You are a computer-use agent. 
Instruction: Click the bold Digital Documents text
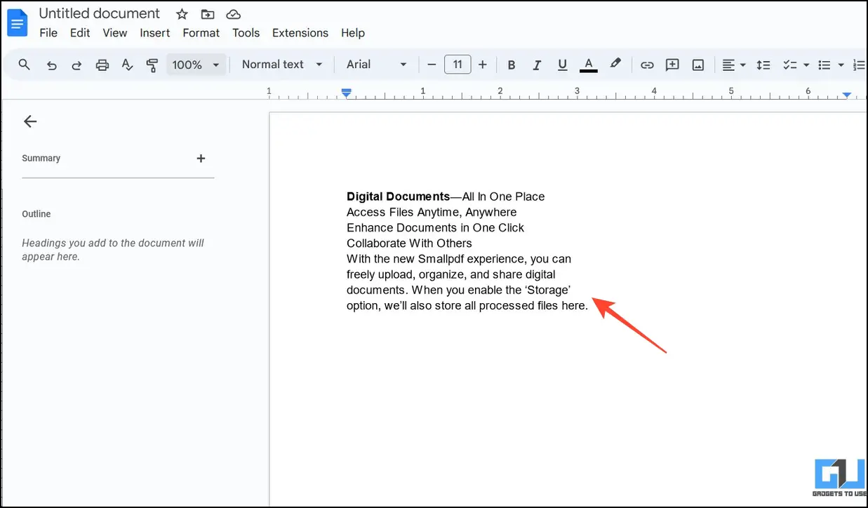point(398,196)
